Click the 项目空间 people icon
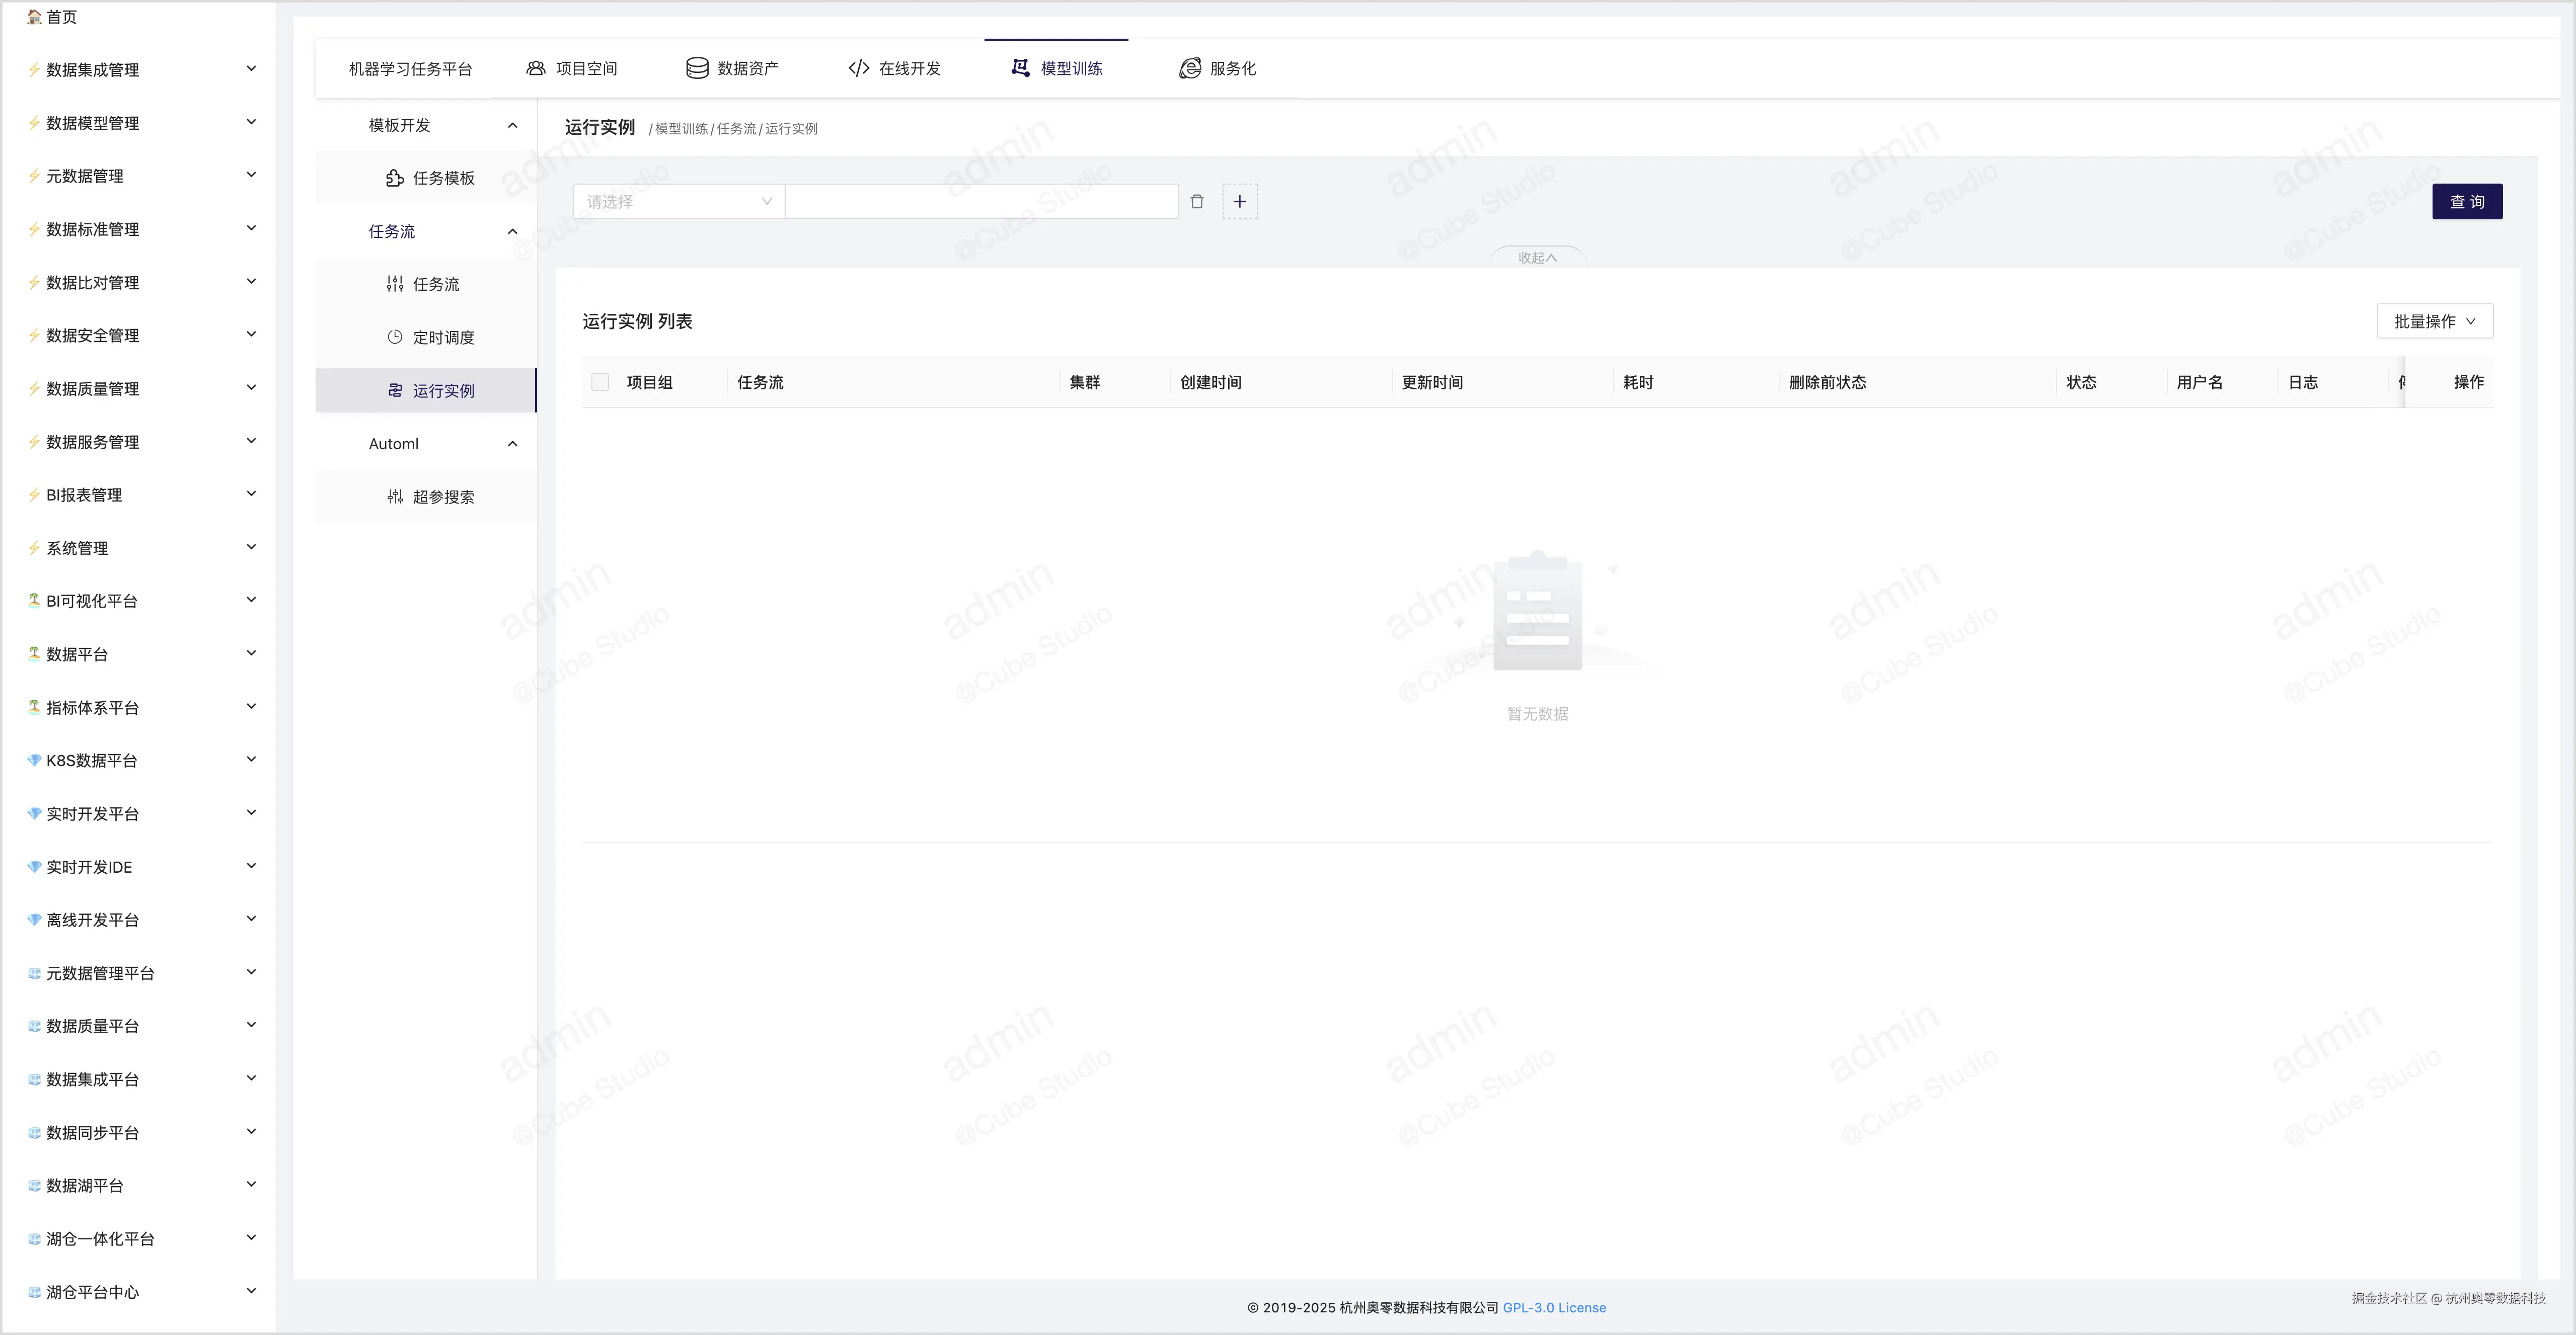This screenshot has height=1335, width=2576. (536, 68)
